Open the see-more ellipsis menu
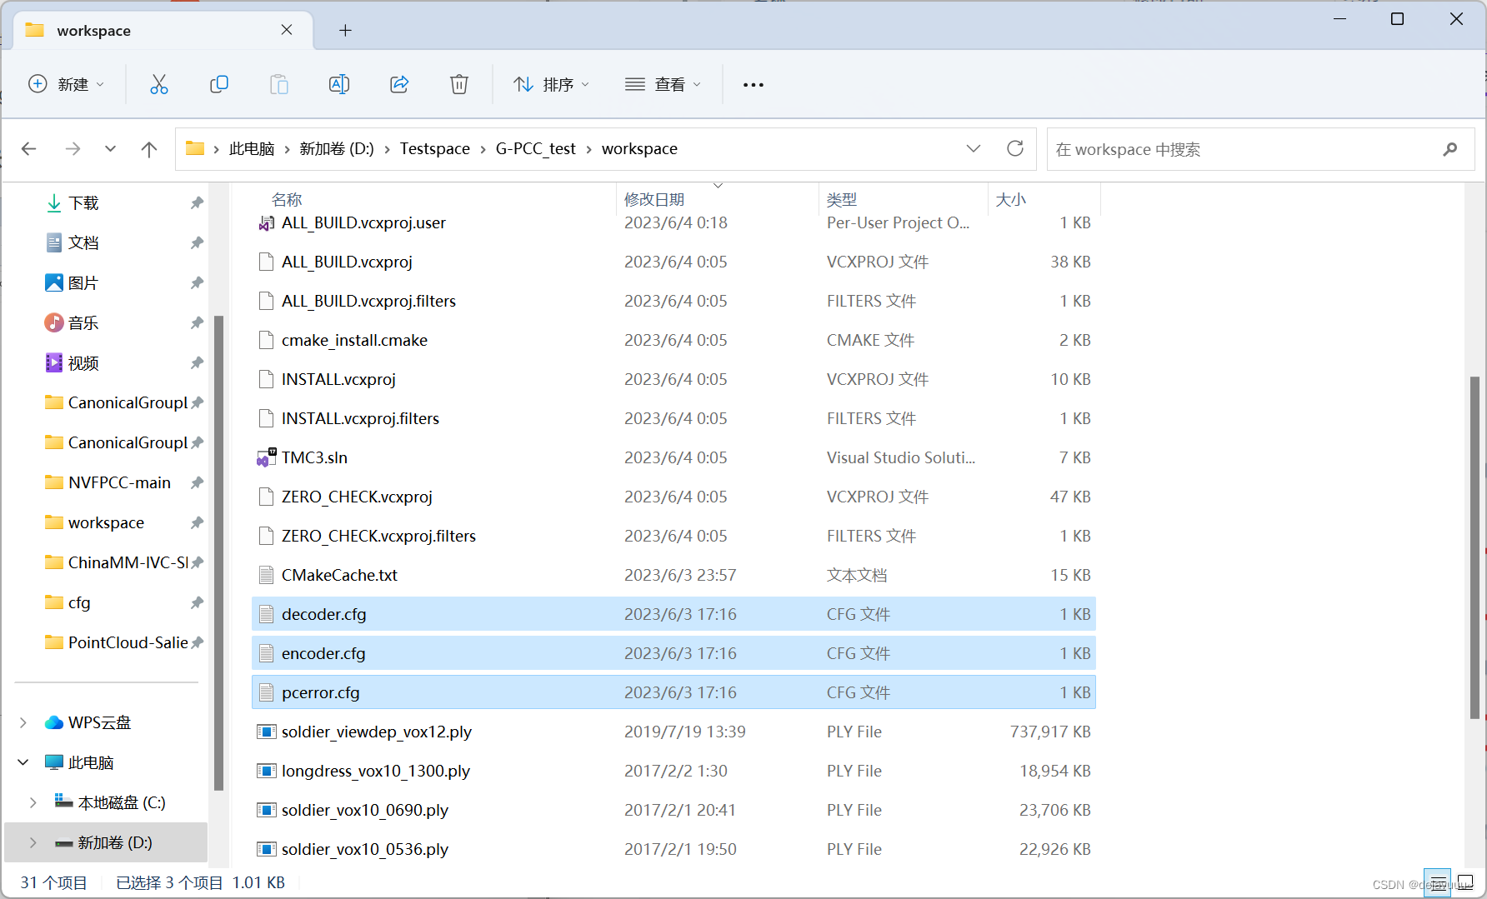Screen dimensions: 1487x899 753,84
